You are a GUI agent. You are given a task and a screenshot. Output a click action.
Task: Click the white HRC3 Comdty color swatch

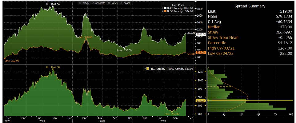pos(165,8)
